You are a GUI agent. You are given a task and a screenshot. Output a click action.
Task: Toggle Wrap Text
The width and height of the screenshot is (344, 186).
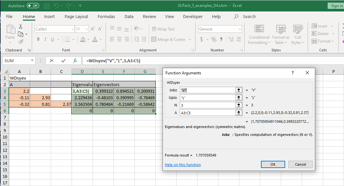163,29
